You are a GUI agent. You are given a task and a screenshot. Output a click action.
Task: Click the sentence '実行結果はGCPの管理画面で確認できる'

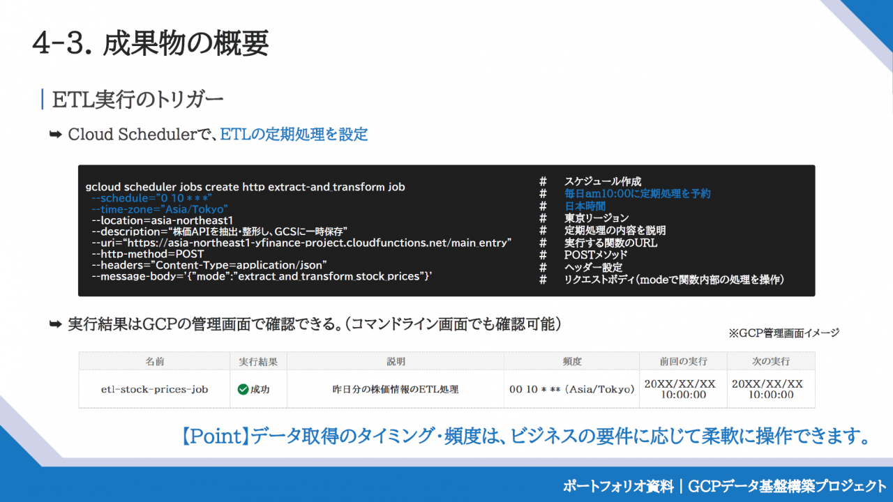202,324
